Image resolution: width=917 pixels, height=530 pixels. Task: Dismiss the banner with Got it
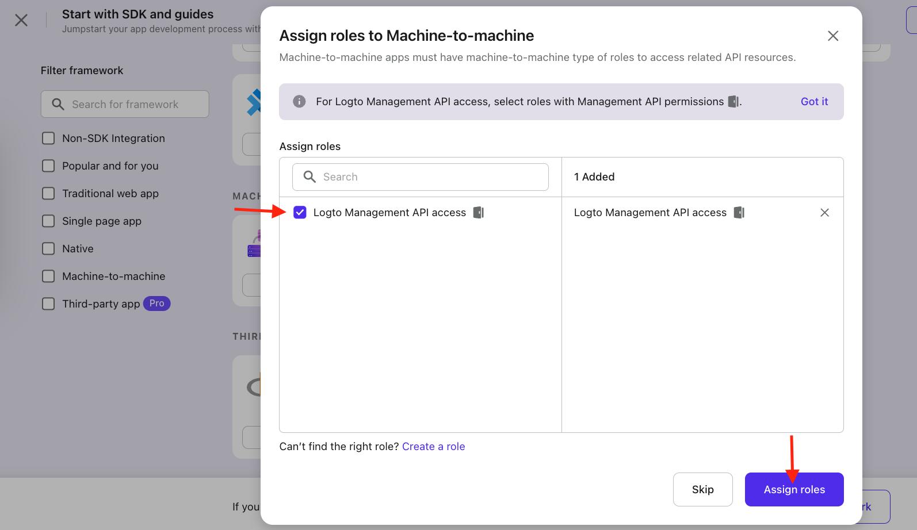(x=814, y=102)
